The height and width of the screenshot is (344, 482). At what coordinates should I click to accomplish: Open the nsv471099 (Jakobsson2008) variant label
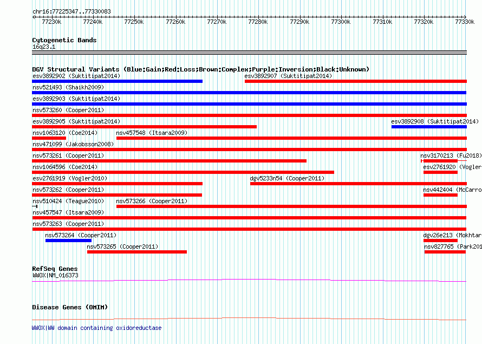coord(73,144)
